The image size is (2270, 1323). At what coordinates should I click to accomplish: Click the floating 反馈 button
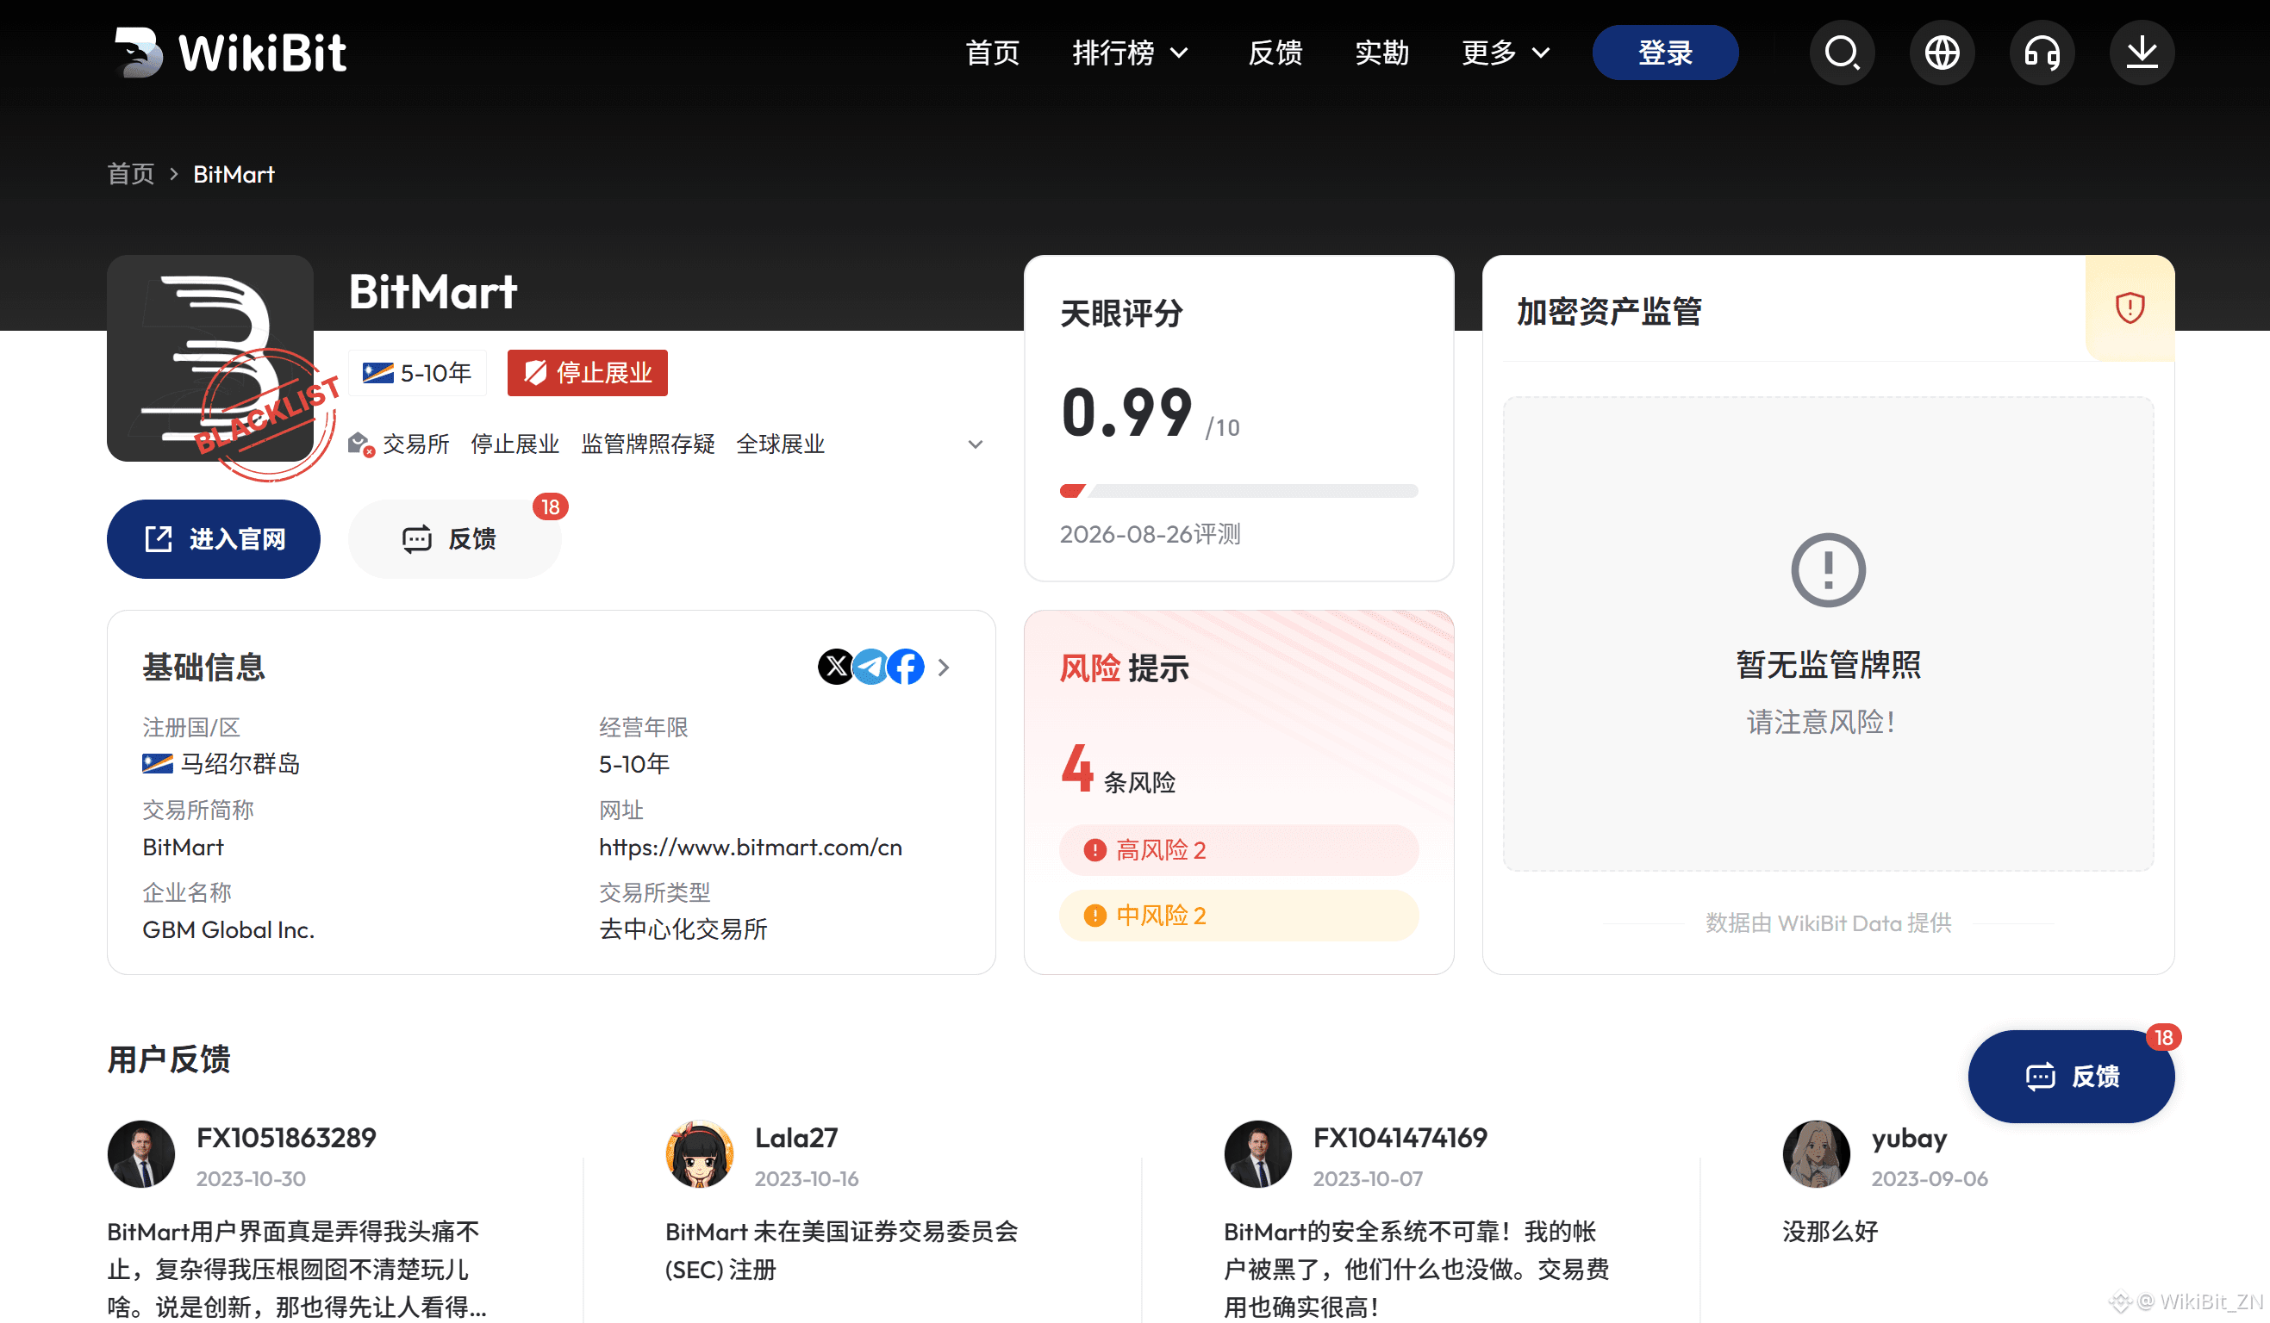coord(2072,1077)
